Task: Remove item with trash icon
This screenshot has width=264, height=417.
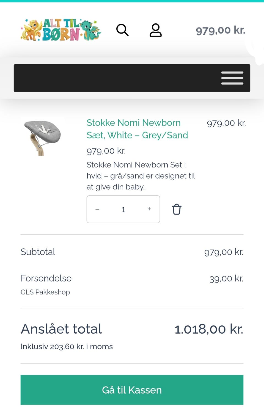Action: pyautogui.click(x=177, y=209)
